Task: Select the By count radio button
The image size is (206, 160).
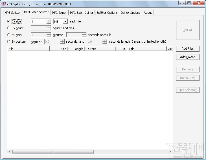Action: coord(8,28)
